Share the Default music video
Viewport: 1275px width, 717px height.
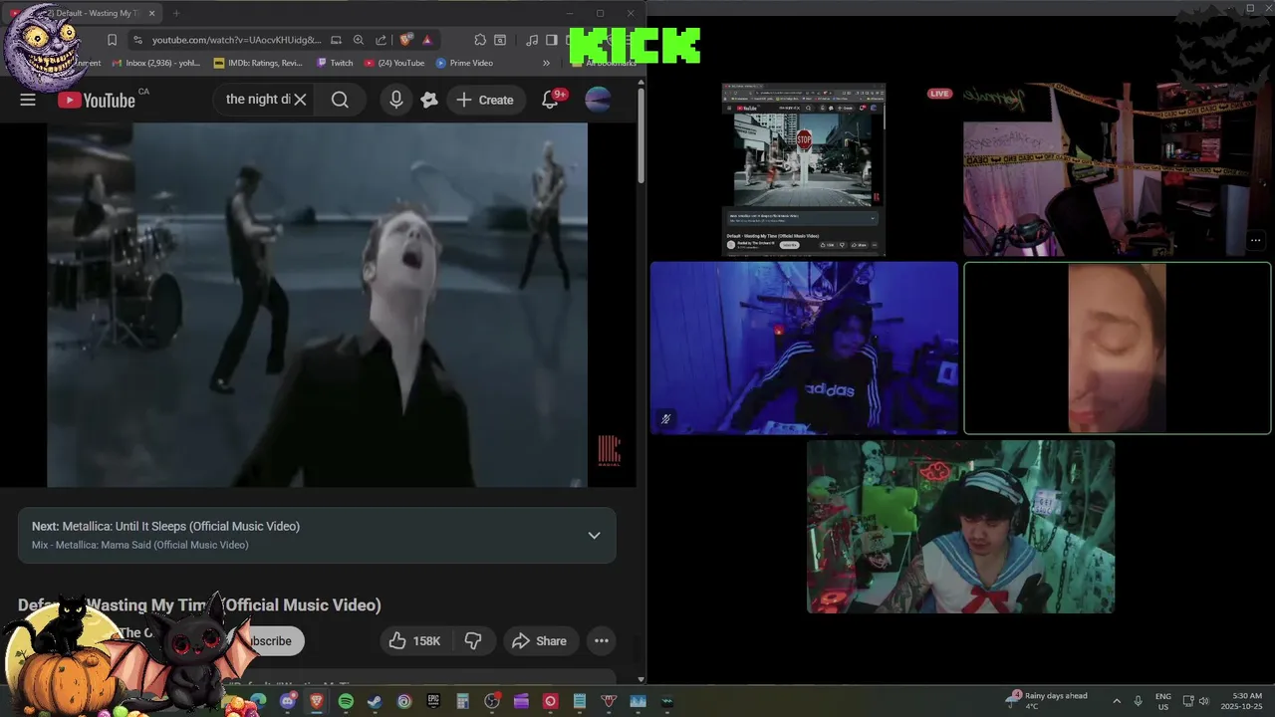tap(539, 641)
